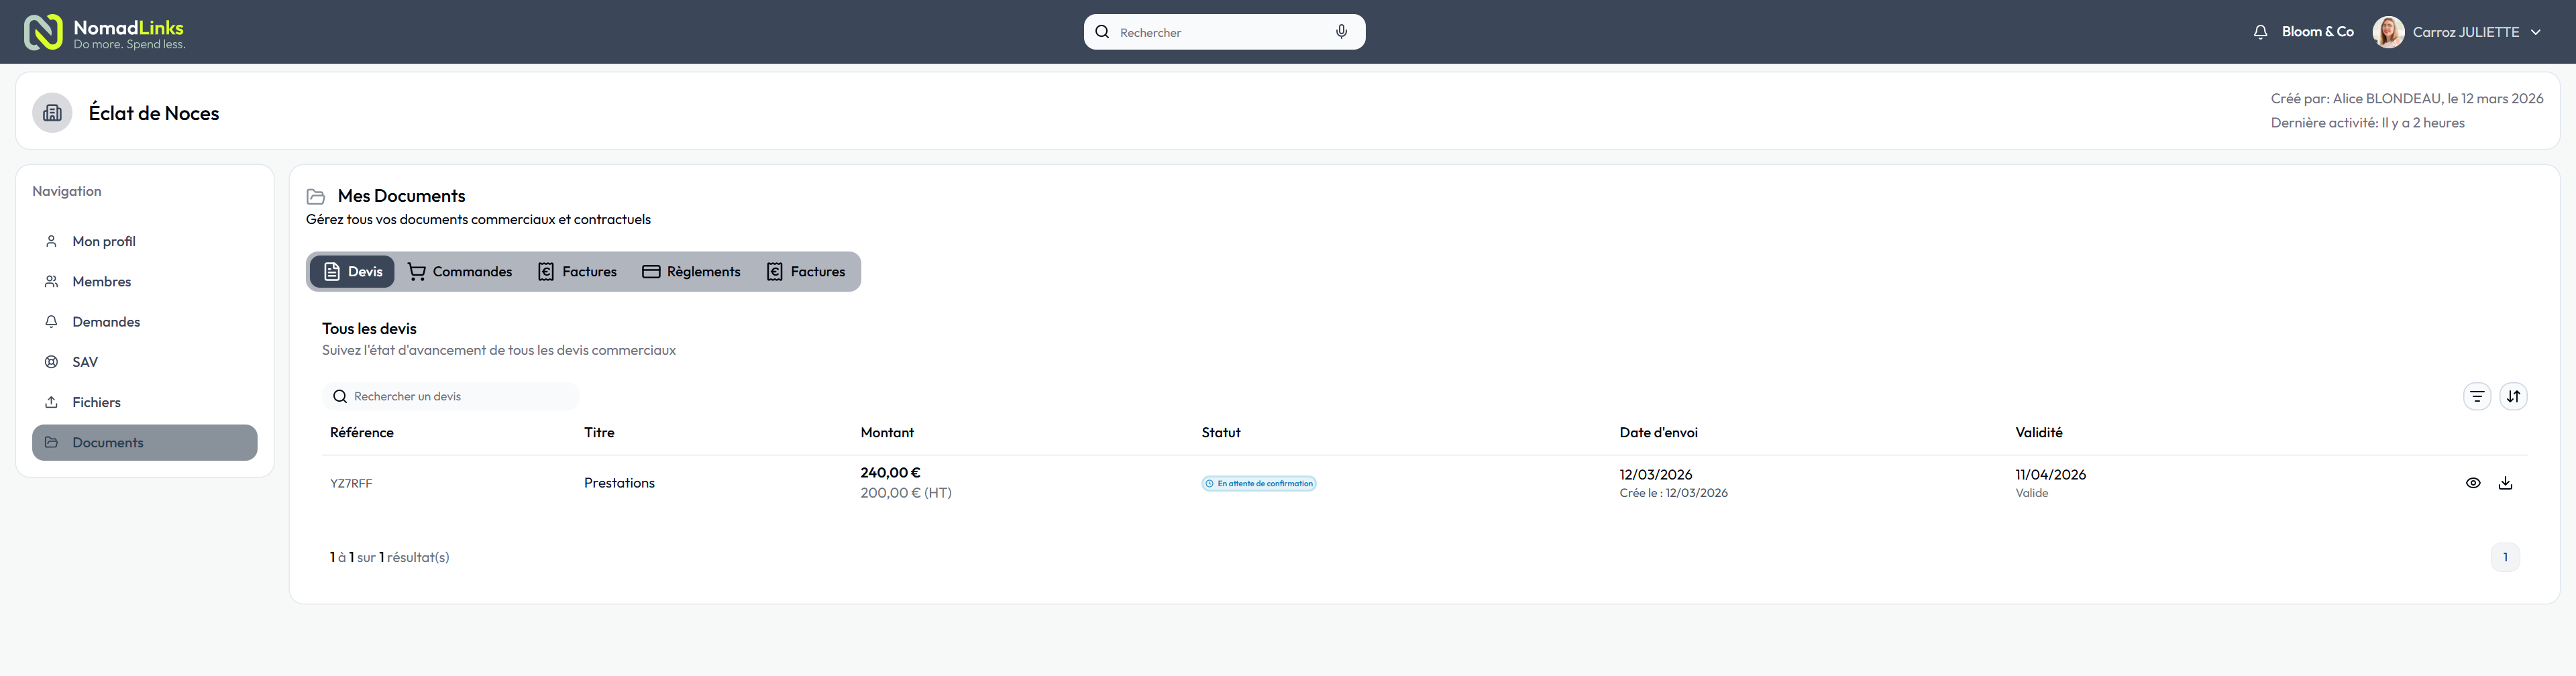Image resolution: width=2576 pixels, height=676 pixels.
Task: Click the Documents folder icon in sidebar
Action: pos(51,442)
